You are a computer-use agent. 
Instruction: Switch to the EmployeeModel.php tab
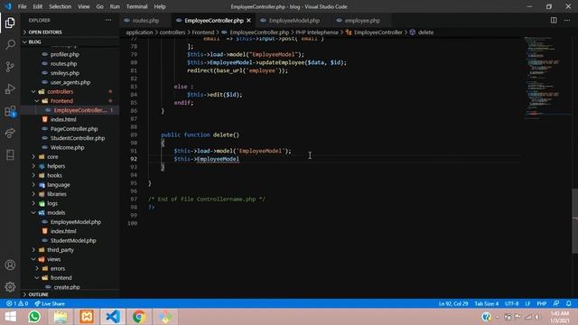294,21
